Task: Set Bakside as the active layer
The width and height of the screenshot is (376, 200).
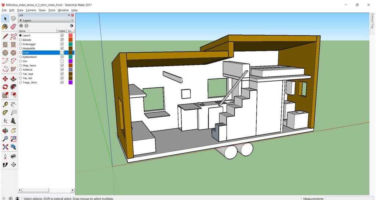Action: [21, 40]
